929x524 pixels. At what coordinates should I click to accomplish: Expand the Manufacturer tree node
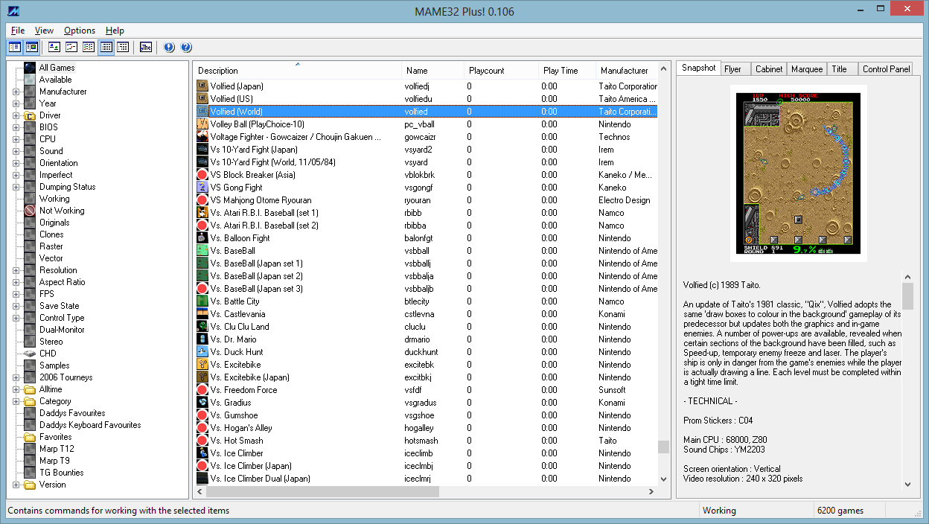point(16,92)
